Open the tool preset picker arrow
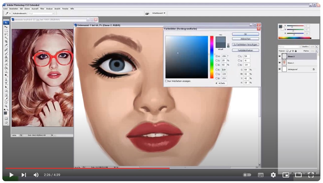The width and height of the screenshot is (323, 183). click(x=10, y=13)
